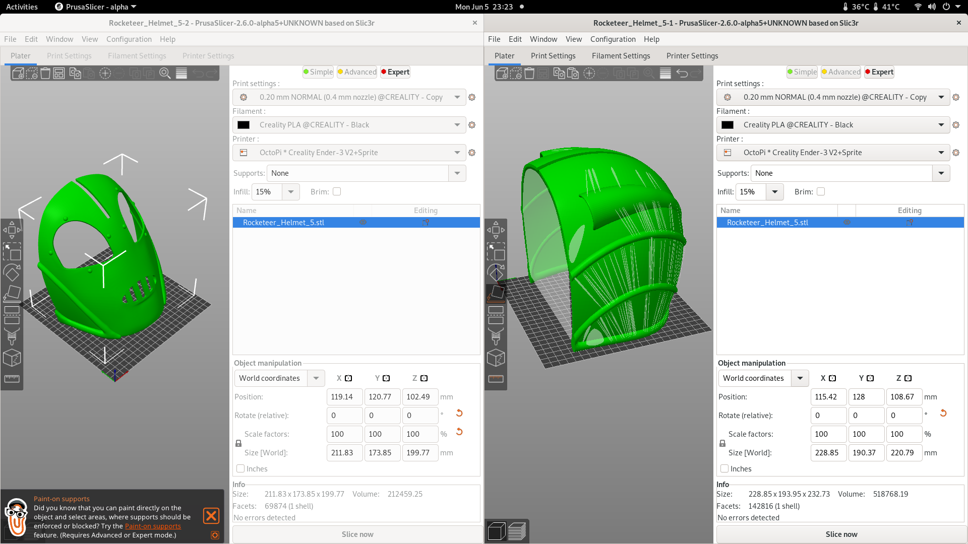968x544 pixels.
Task: Check Inches option in left window
Action: click(x=240, y=468)
